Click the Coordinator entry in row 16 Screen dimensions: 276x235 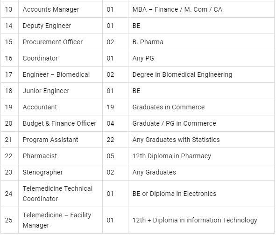[40, 58]
